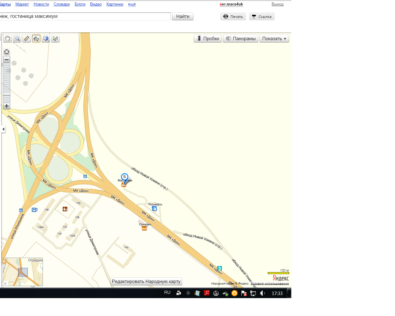The width and height of the screenshot is (395, 316).
Task: Click the cyan pedestrian icon on M4
Action: [219, 268]
